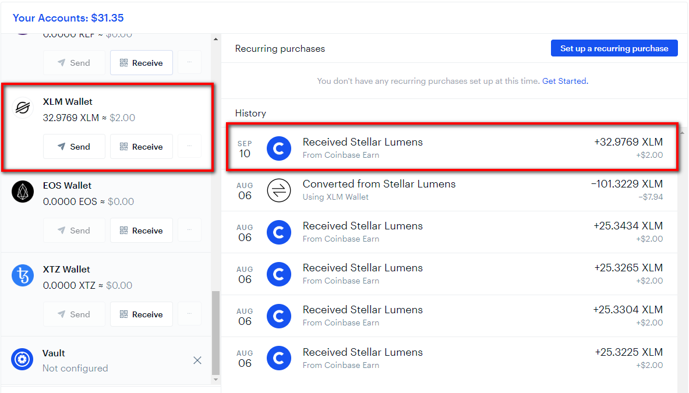Select the +25.3434 XLM amount
Viewport: 689px width, 393px height.
(628, 226)
